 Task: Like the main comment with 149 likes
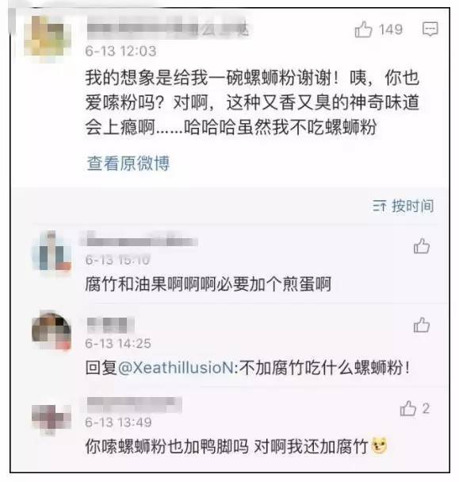click(363, 29)
